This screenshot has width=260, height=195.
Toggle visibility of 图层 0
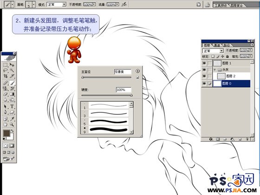[x=204, y=84]
